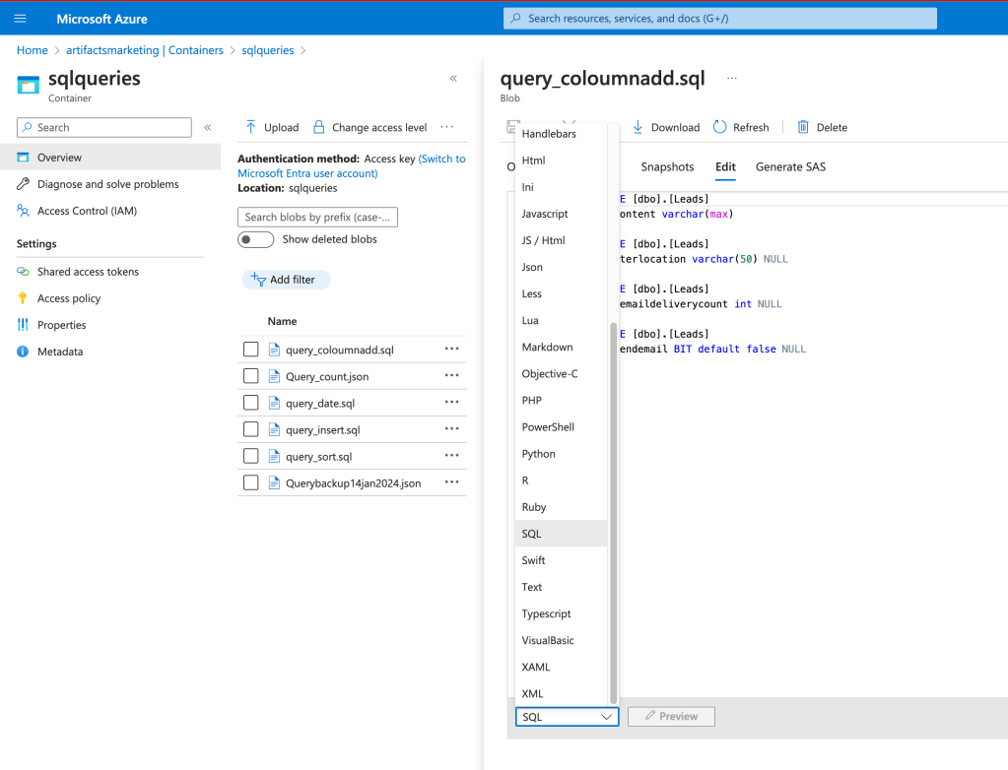Open the SQL language combo box

click(x=567, y=717)
